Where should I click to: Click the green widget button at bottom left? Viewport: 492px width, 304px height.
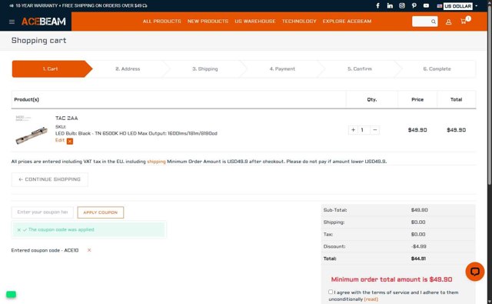pos(11,295)
